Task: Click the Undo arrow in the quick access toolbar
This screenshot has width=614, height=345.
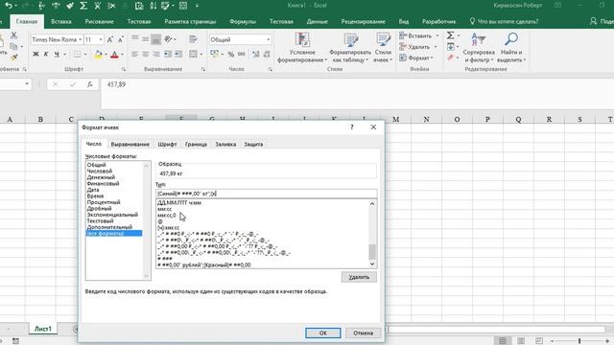Action: click(x=9, y=6)
